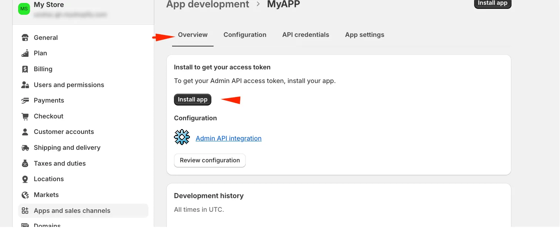Click Install app button in the access token card
The image size is (560, 228).
[x=193, y=100]
